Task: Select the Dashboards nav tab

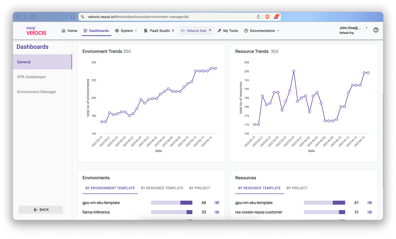Action: [96, 31]
